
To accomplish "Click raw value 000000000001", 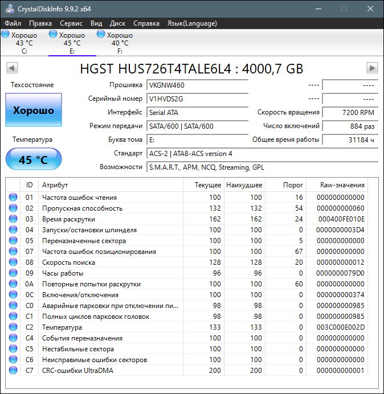I will pos(341,371).
